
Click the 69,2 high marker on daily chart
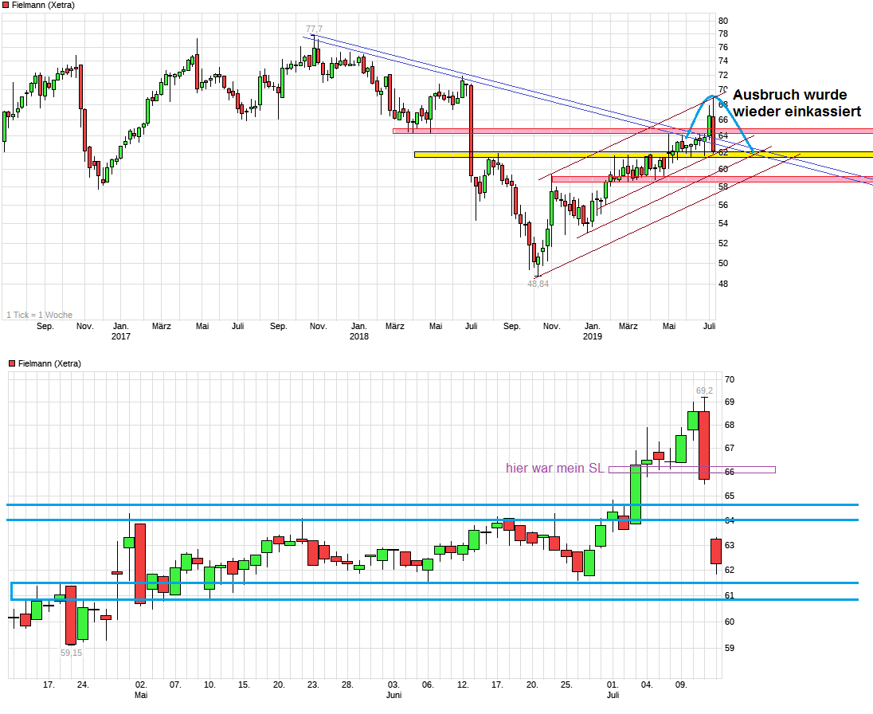pos(704,390)
